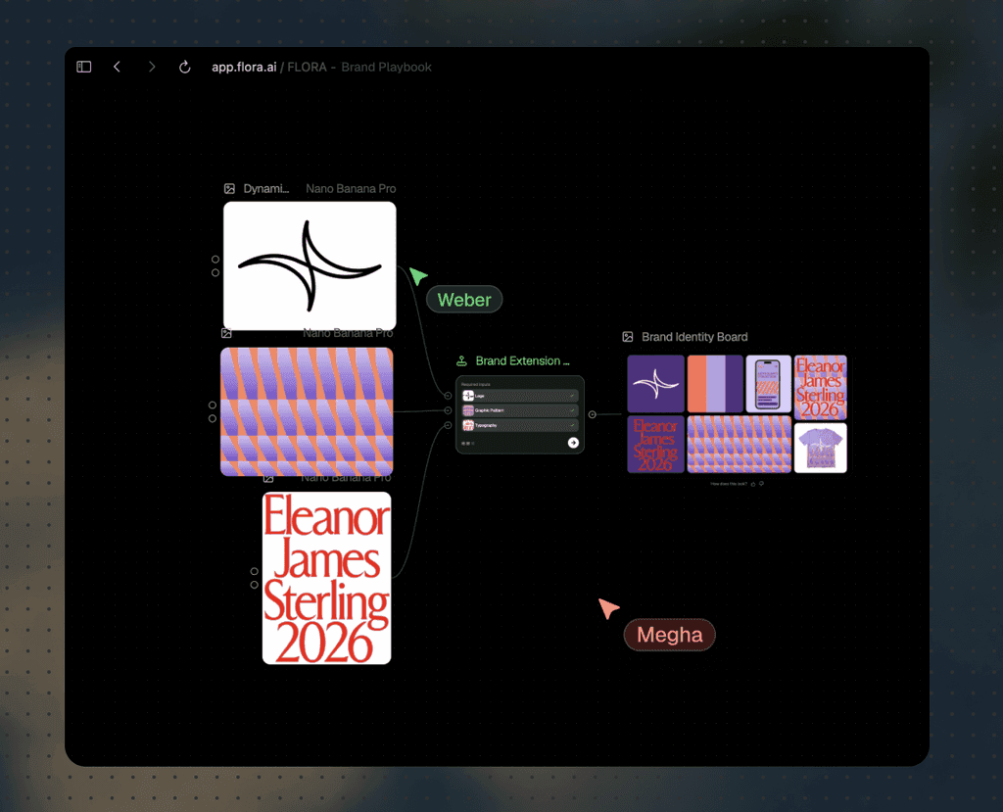Click the Brand Playbook title text

(x=386, y=68)
